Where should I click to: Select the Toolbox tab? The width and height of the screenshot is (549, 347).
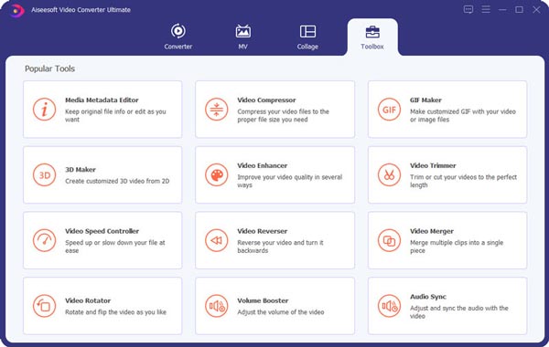coord(372,37)
